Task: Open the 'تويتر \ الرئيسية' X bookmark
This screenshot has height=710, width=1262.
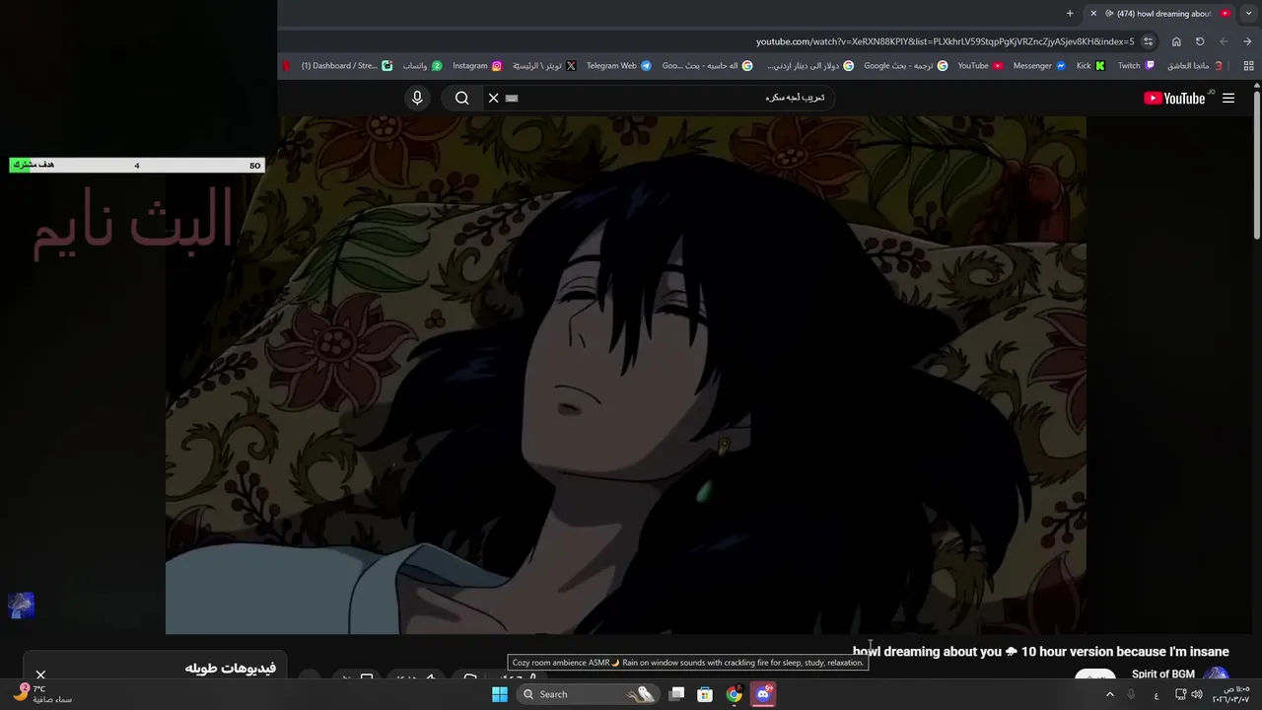Action: (x=544, y=66)
